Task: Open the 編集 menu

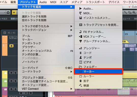Action: point(13,2)
